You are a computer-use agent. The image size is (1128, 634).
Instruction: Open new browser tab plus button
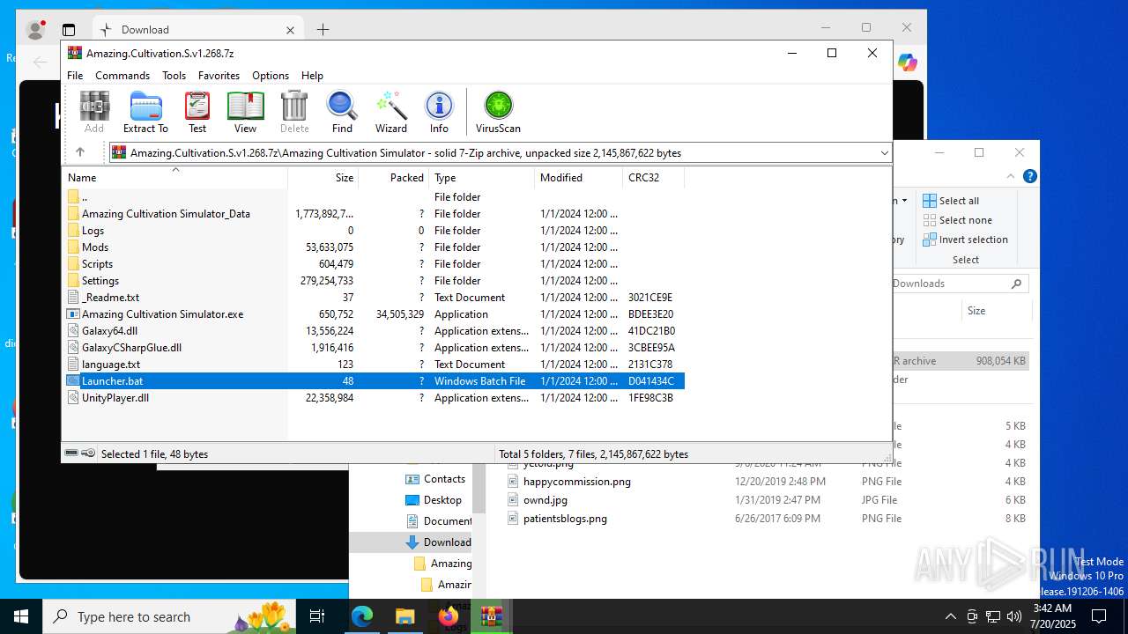pos(323,29)
